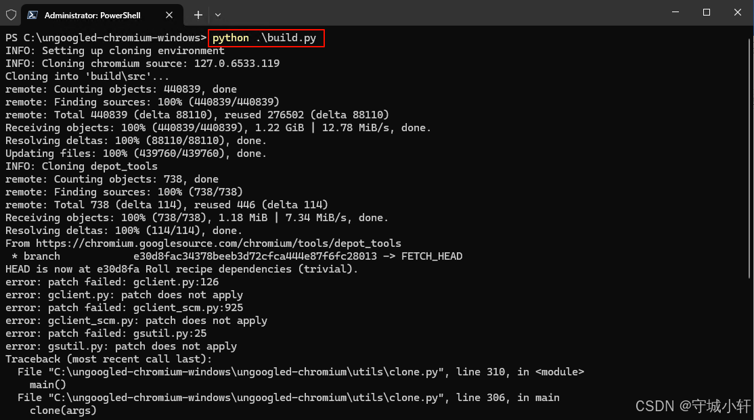Click 'error: gclient.py: patch does not apply'
Image resolution: width=754 pixels, height=420 pixels.
(124, 295)
